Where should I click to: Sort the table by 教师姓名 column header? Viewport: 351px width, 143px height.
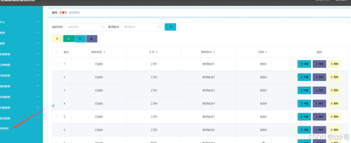point(214,52)
